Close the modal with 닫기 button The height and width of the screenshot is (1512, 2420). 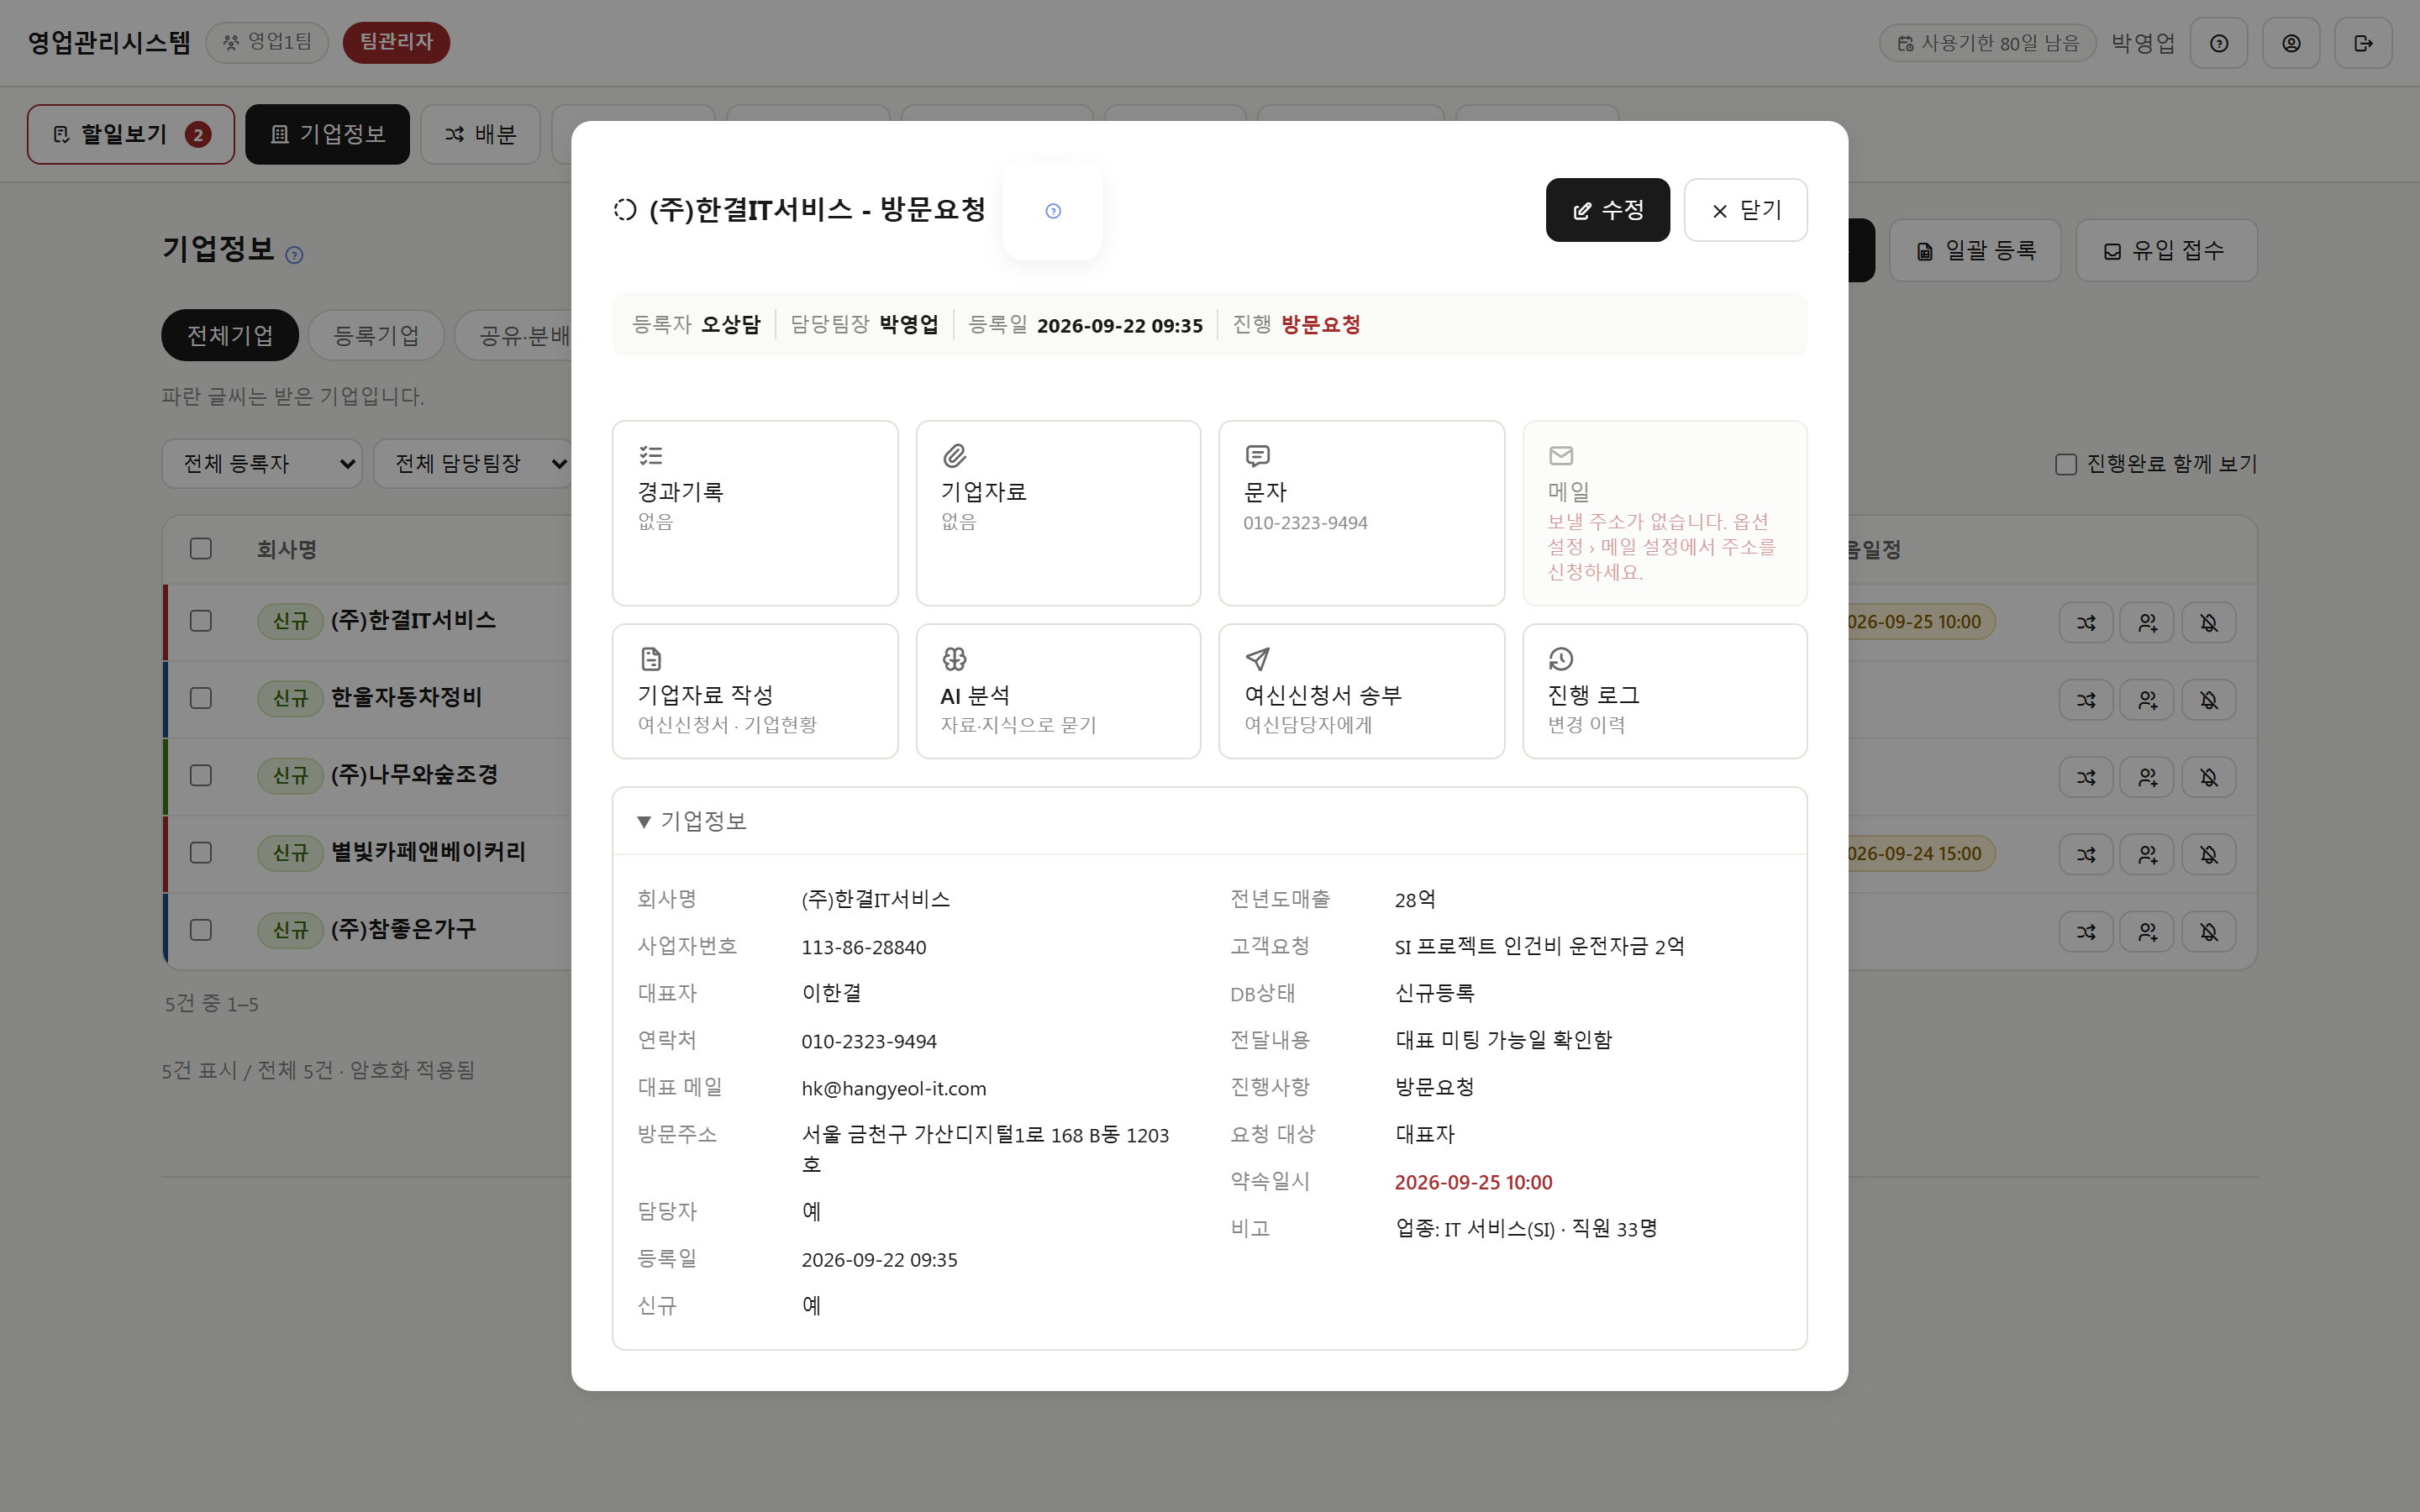tap(1745, 210)
